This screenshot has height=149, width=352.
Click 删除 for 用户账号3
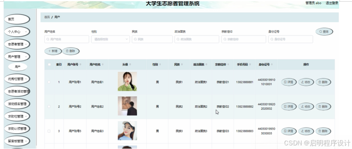click(x=323, y=131)
